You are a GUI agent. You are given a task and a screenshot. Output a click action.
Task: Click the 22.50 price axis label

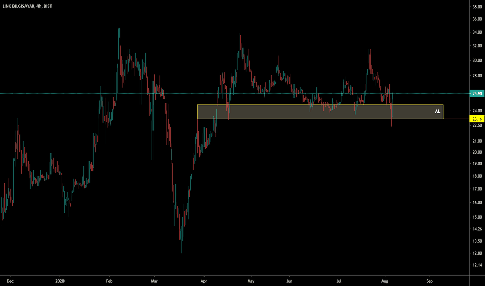(477, 125)
